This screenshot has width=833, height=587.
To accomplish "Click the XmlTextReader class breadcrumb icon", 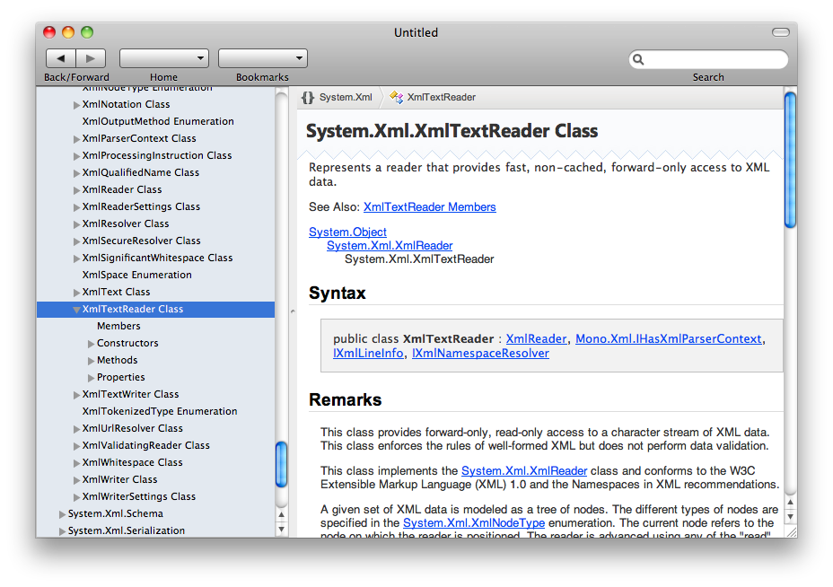I will 397,97.
